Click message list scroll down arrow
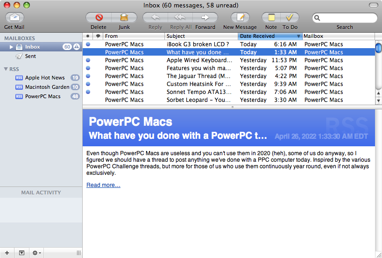Screen dimensions: 382x258 [x=378, y=100]
